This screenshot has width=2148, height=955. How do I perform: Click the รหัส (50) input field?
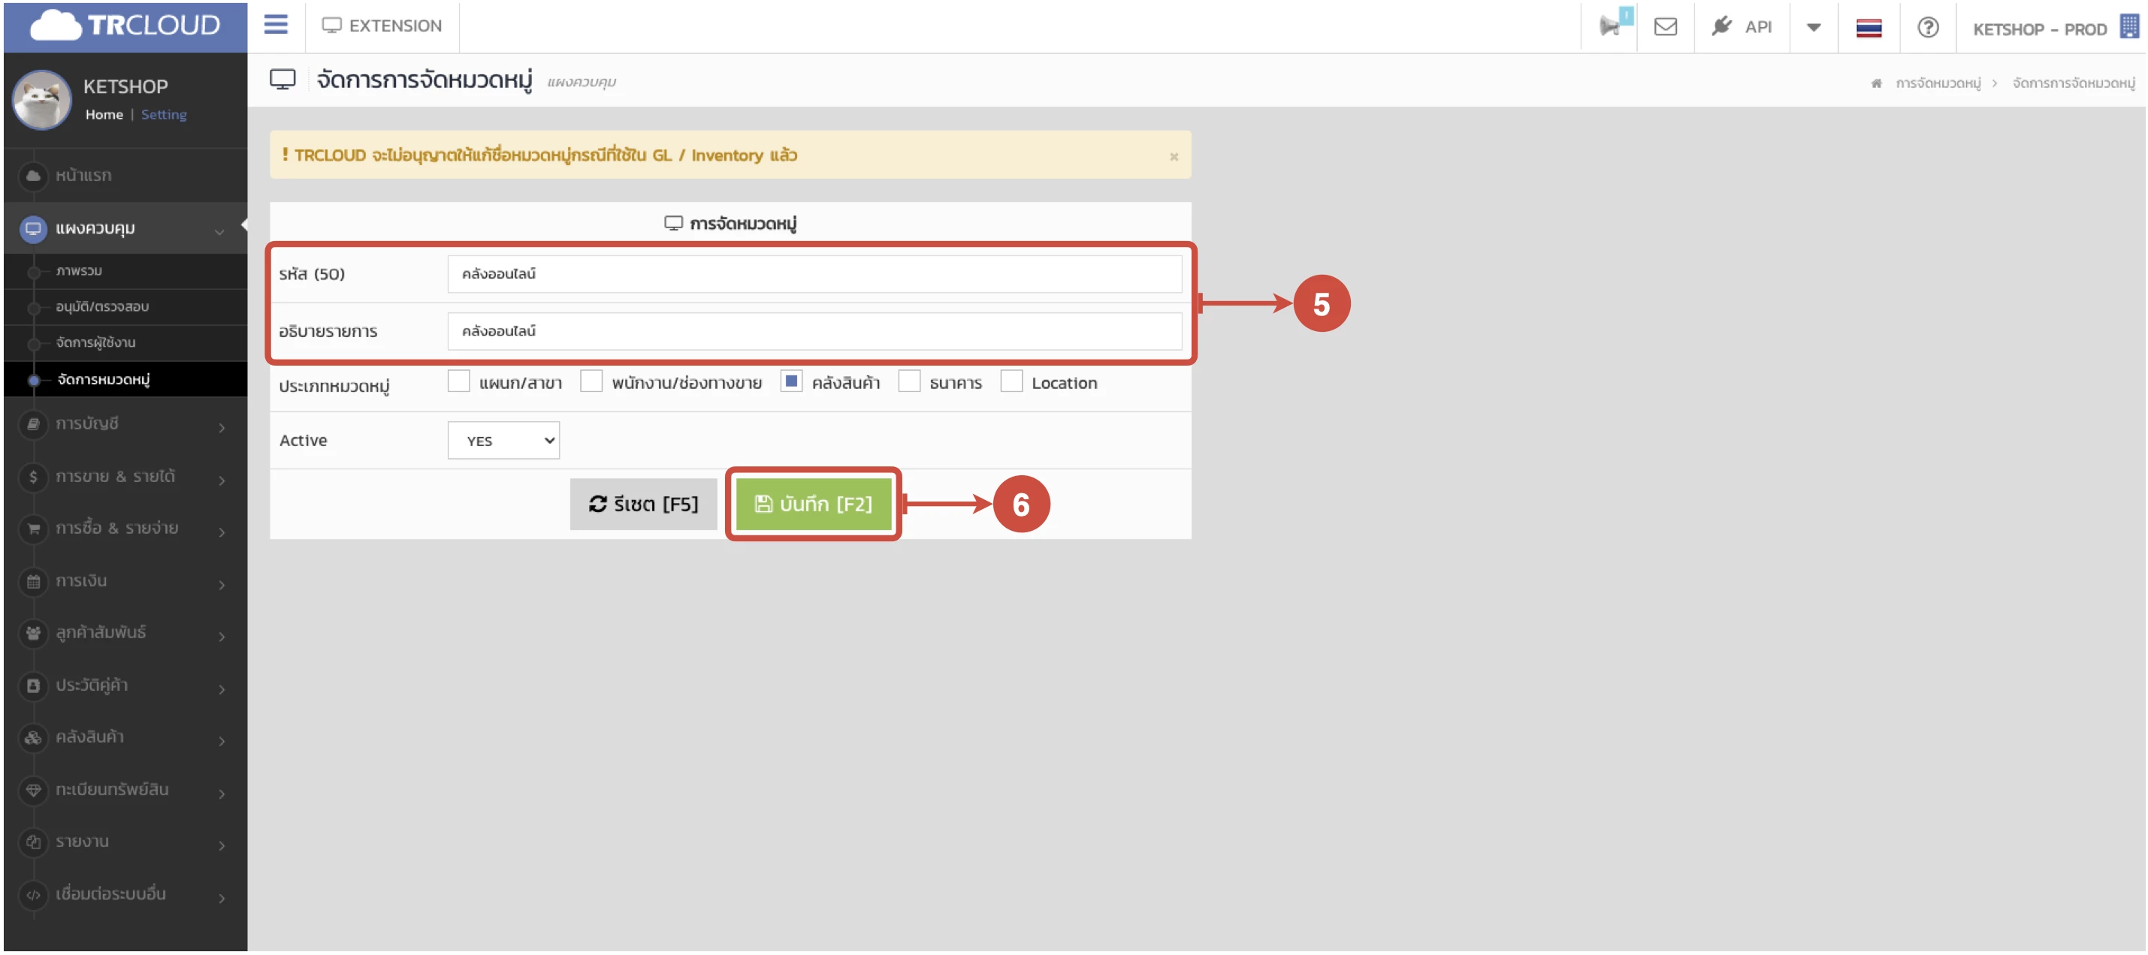pos(814,273)
